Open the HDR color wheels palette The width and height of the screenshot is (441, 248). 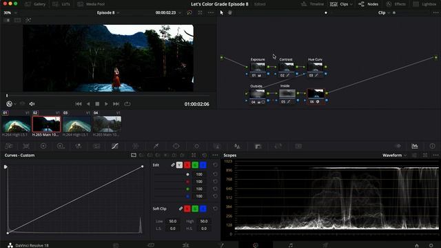coord(61,146)
